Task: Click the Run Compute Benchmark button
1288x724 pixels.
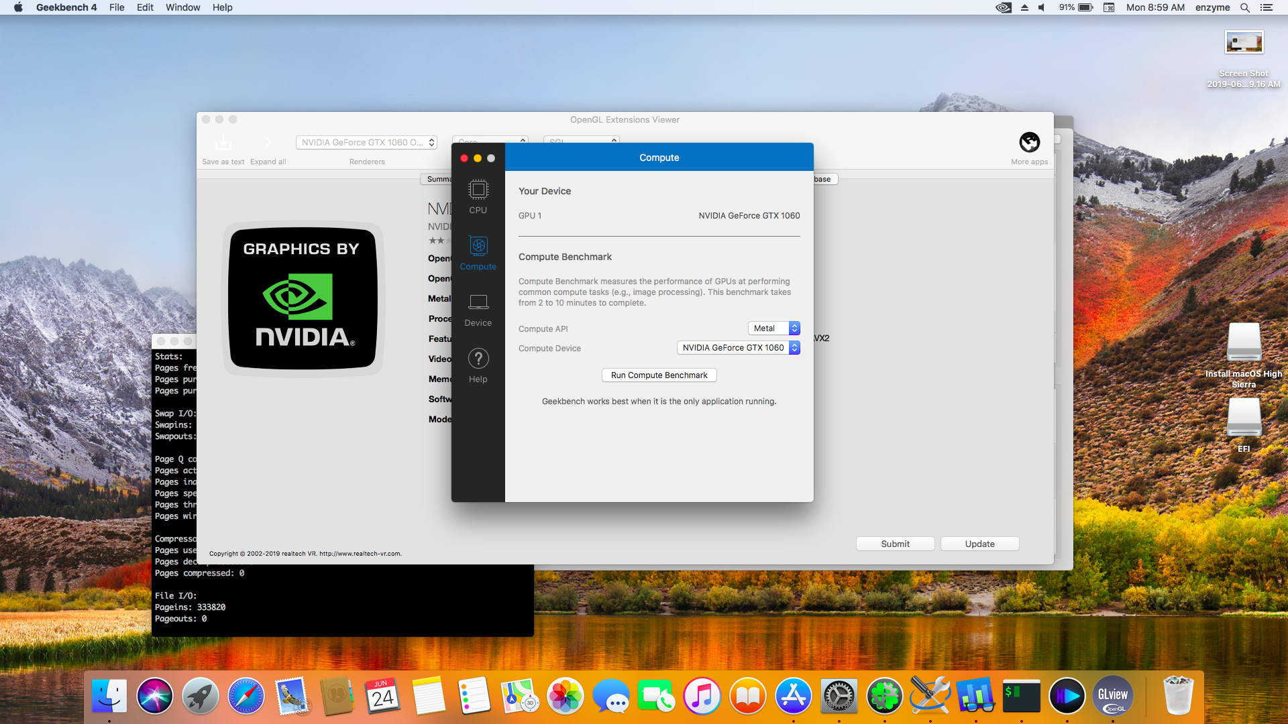Action: pyautogui.click(x=658, y=375)
